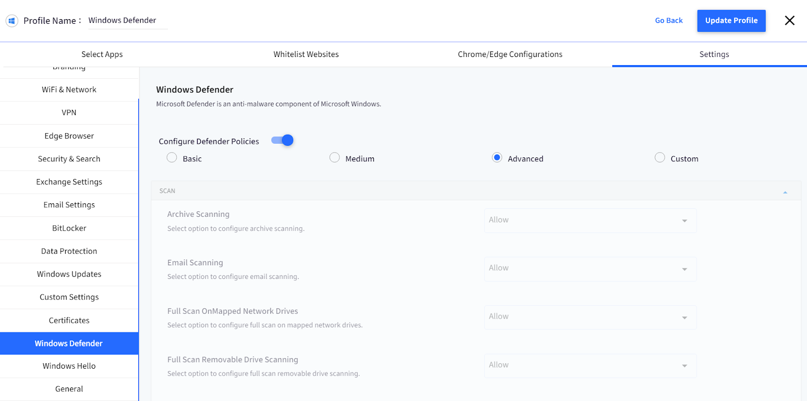This screenshot has width=807, height=401.
Task: Open the Settings tab
Action: pyautogui.click(x=714, y=54)
